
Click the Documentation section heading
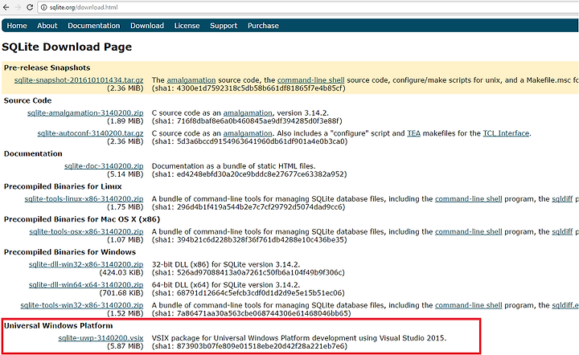click(x=33, y=153)
